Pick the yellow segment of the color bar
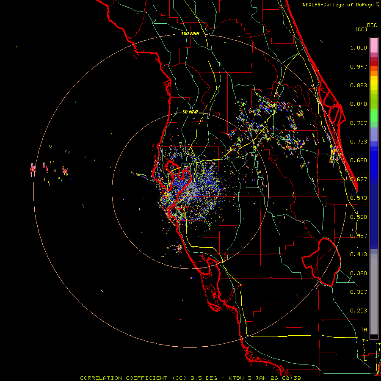 [x=374, y=83]
